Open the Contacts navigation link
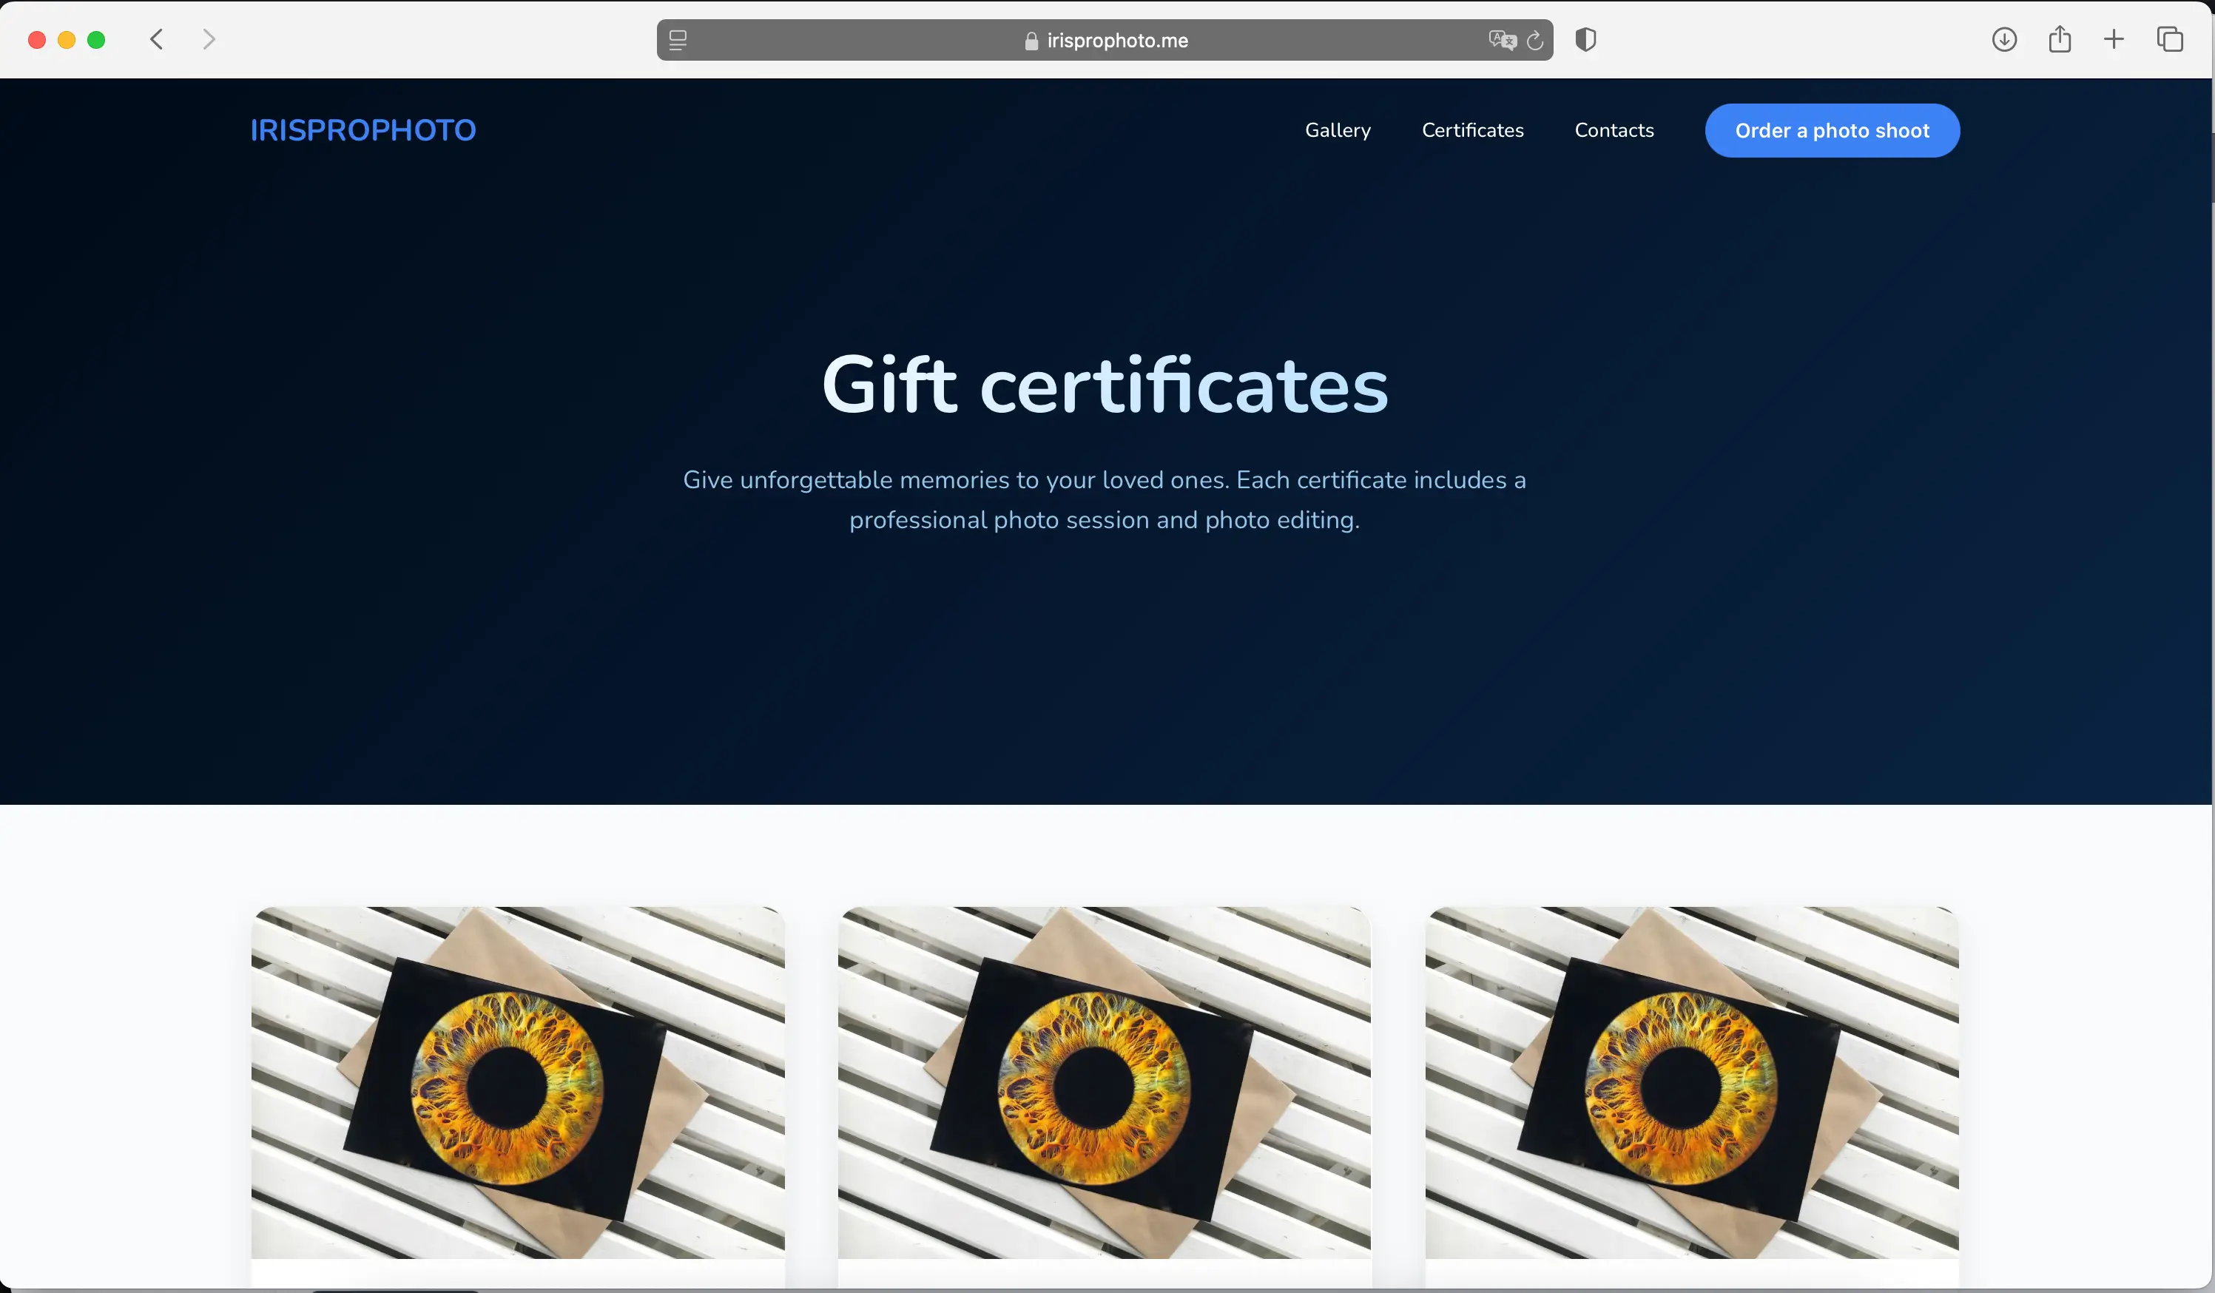Screen dimensions: 2215x1293 click(1614, 130)
